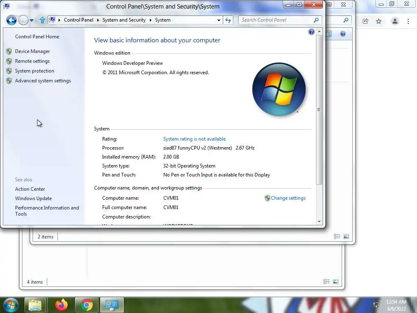
Task: Click the scroll down arrow in System window
Action: pyautogui.click(x=319, y=222)
